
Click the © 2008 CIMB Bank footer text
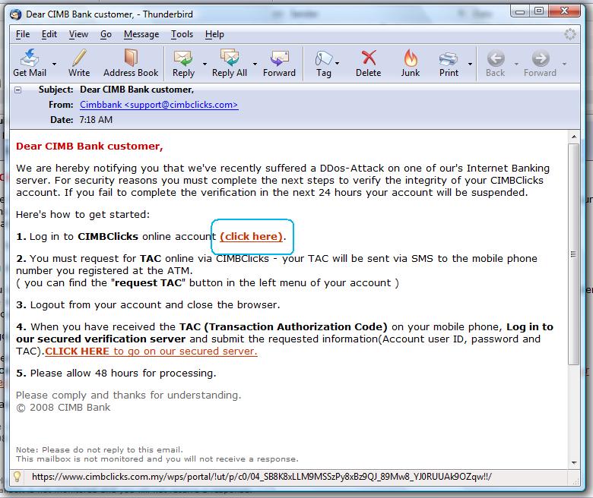coord(63,408)
